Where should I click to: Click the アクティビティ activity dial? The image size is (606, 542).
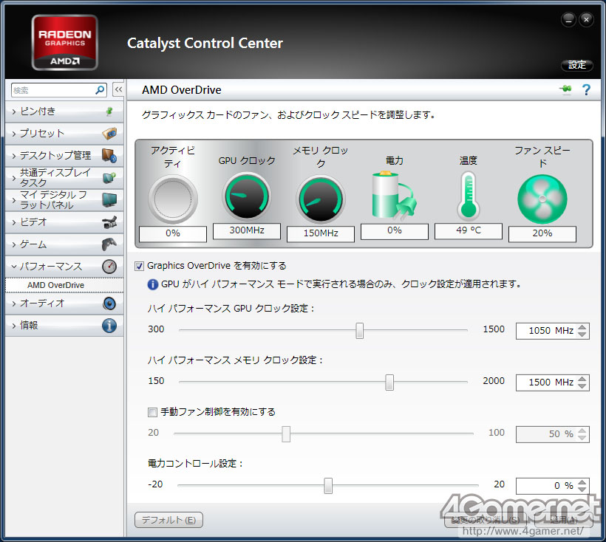tap(173, 199)
